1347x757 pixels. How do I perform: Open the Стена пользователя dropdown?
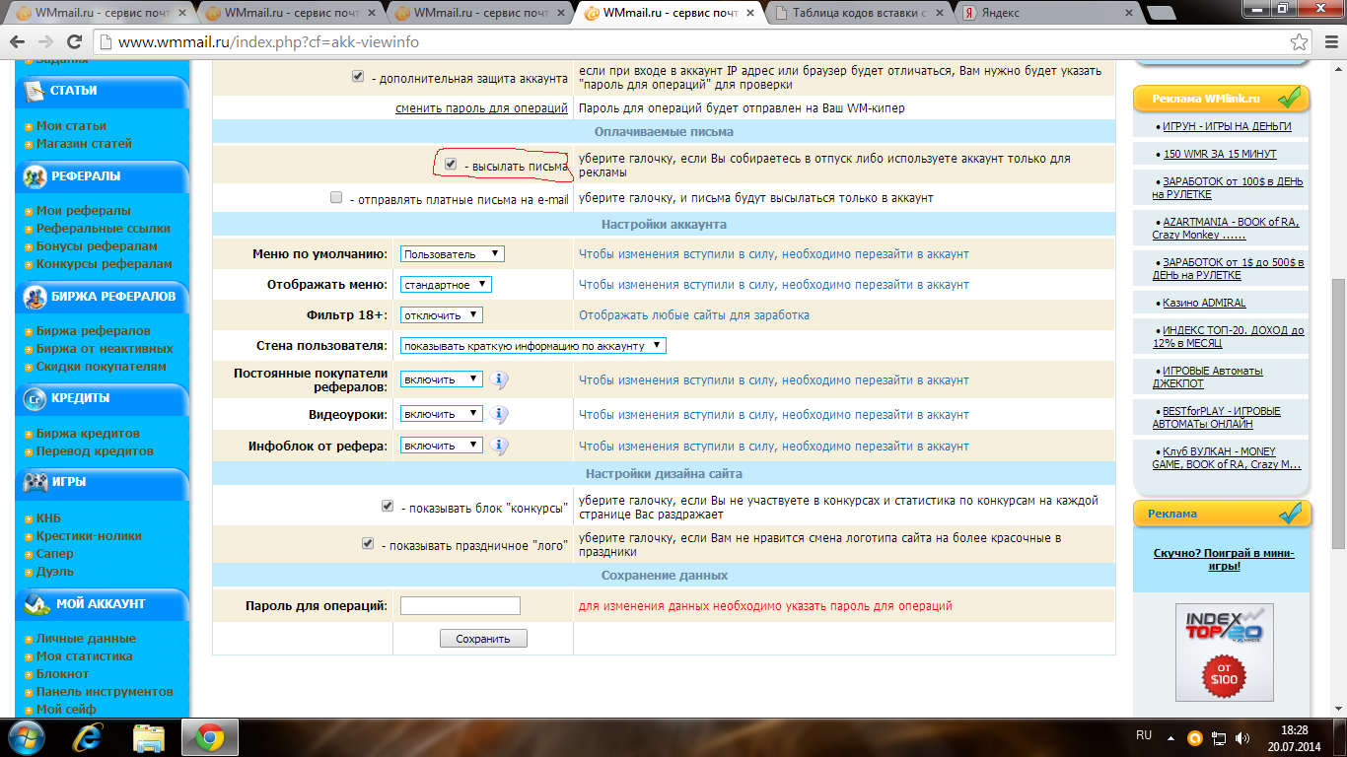533,346
